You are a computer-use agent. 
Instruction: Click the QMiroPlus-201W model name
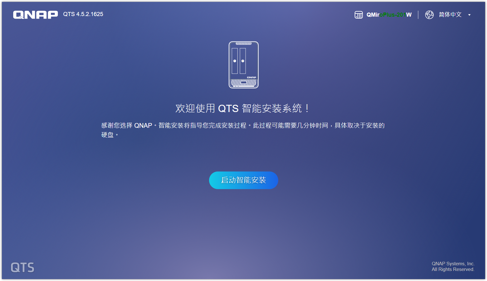pyautogui.click(x=389, y=15)
